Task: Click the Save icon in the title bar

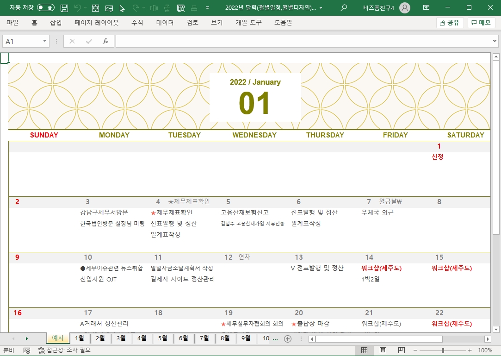Action: (x=64, y=8)
